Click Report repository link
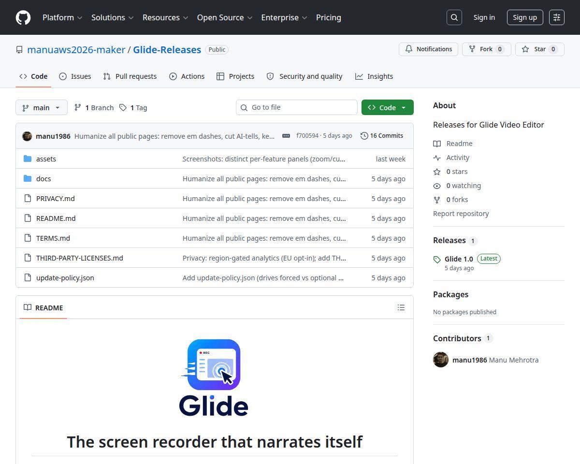This screenshot has height=464, width=580. [461, 214]
